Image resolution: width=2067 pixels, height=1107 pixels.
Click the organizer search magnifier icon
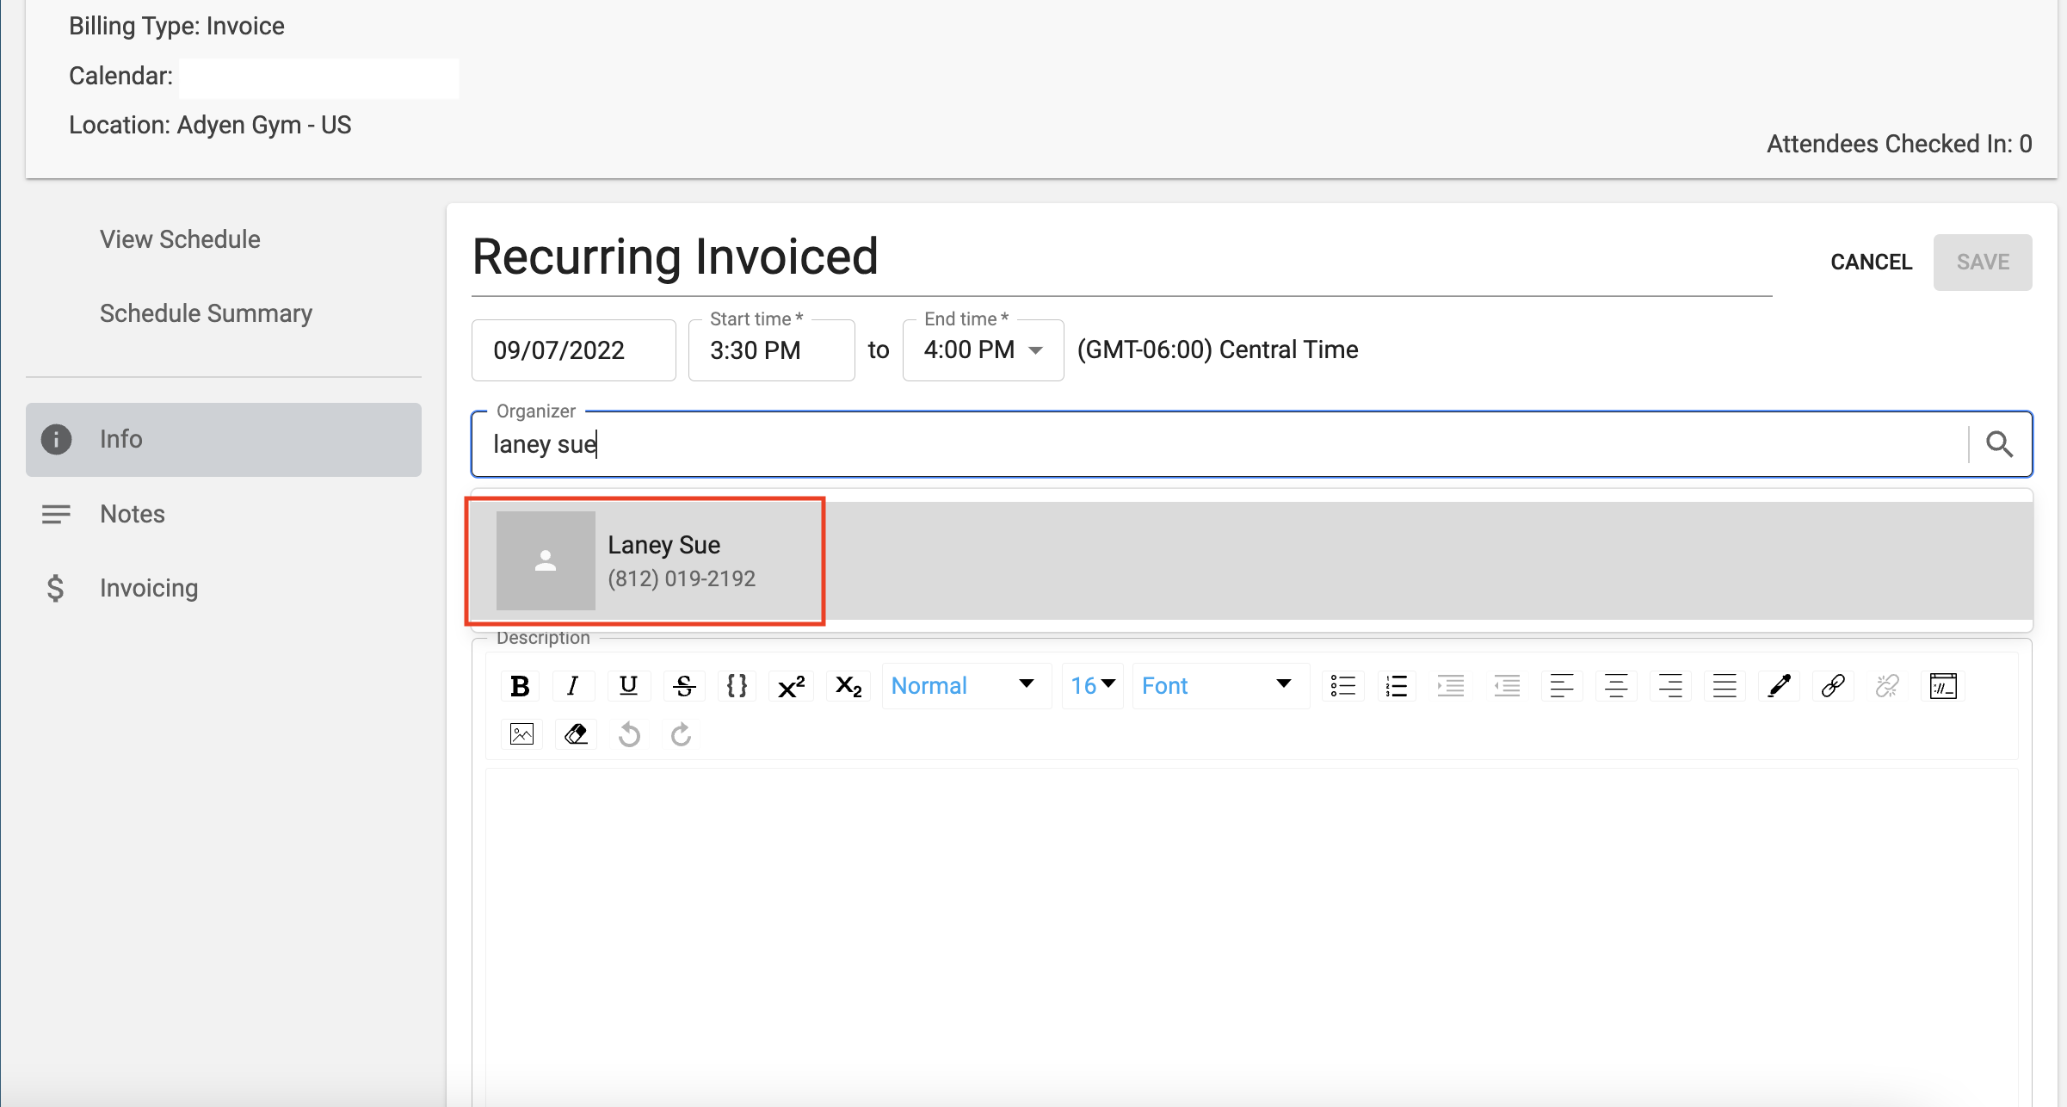click(x=1999, y=444)
